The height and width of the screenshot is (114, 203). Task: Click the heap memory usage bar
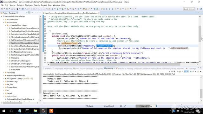146,106
